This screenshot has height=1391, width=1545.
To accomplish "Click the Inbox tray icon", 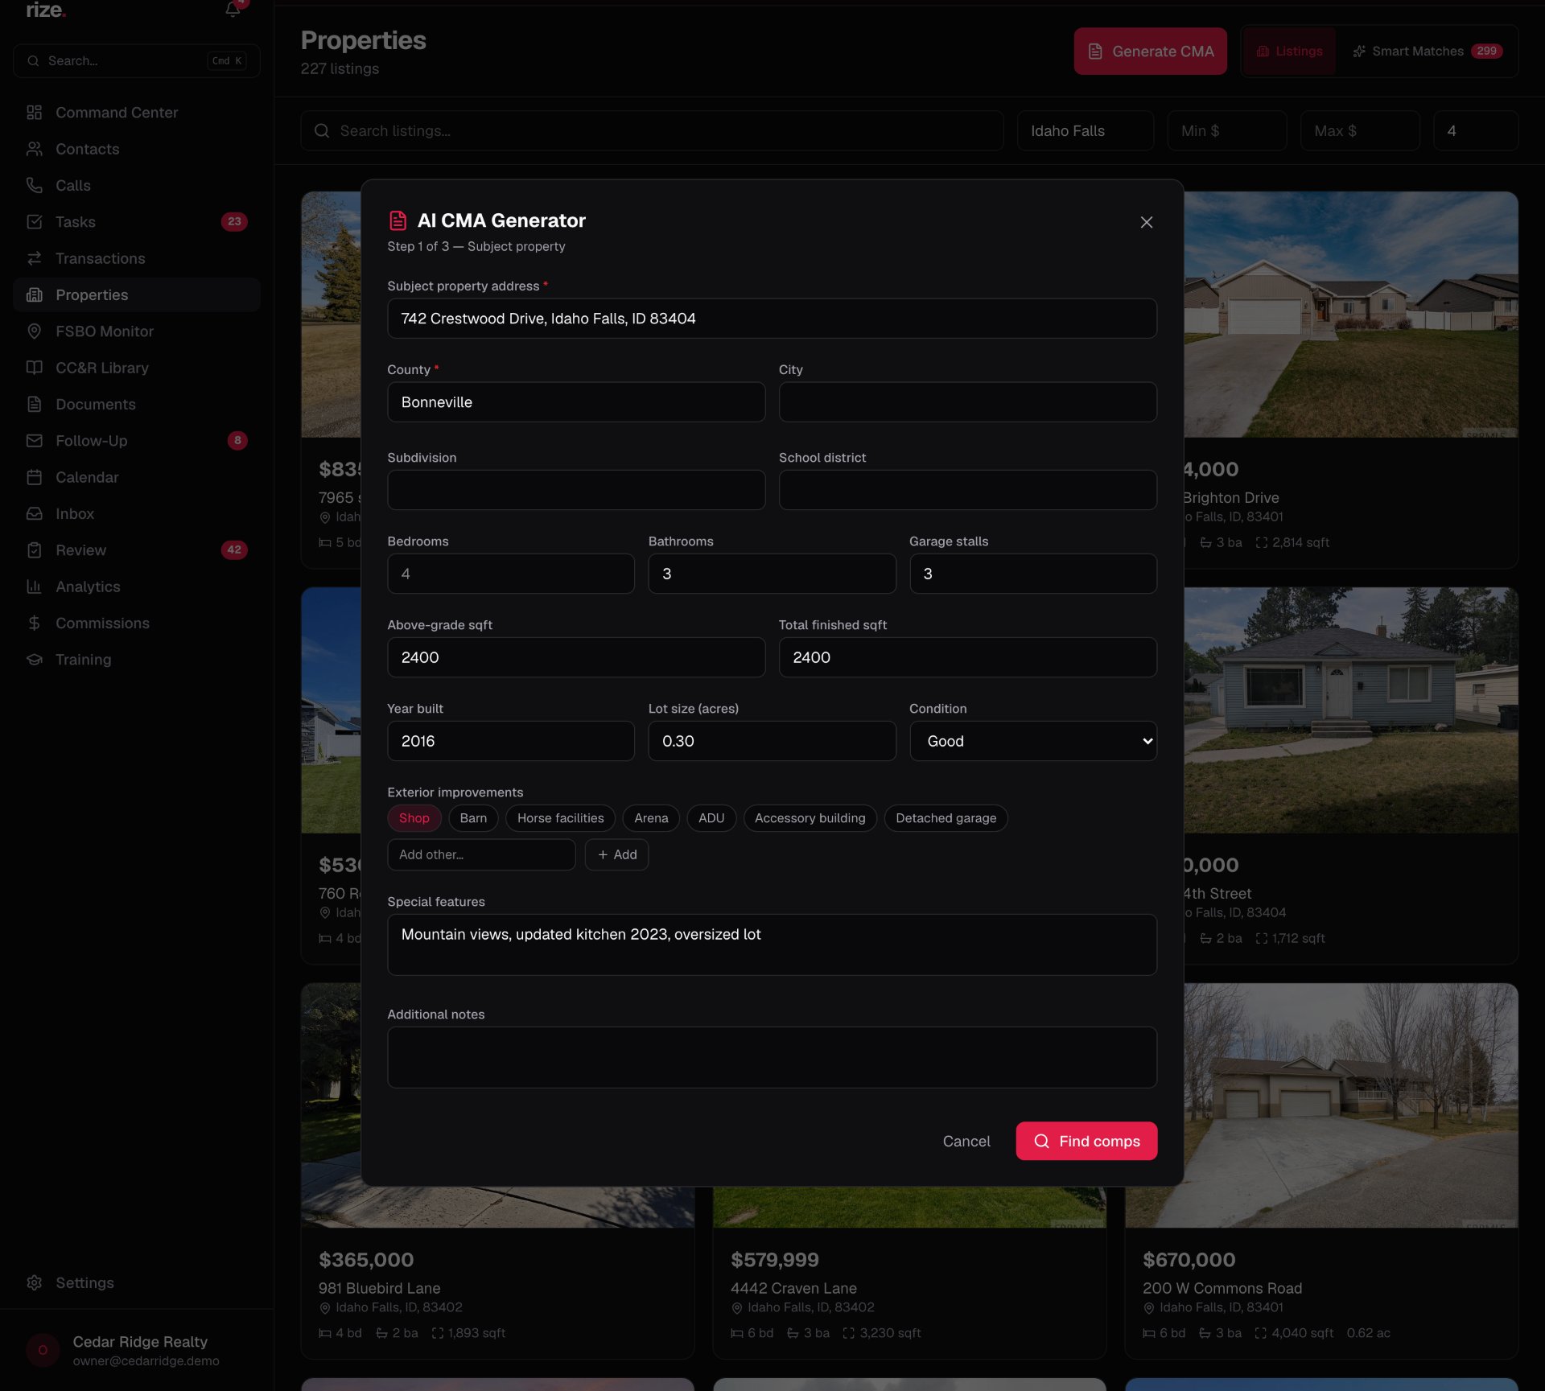I will (x=34, y=513).
